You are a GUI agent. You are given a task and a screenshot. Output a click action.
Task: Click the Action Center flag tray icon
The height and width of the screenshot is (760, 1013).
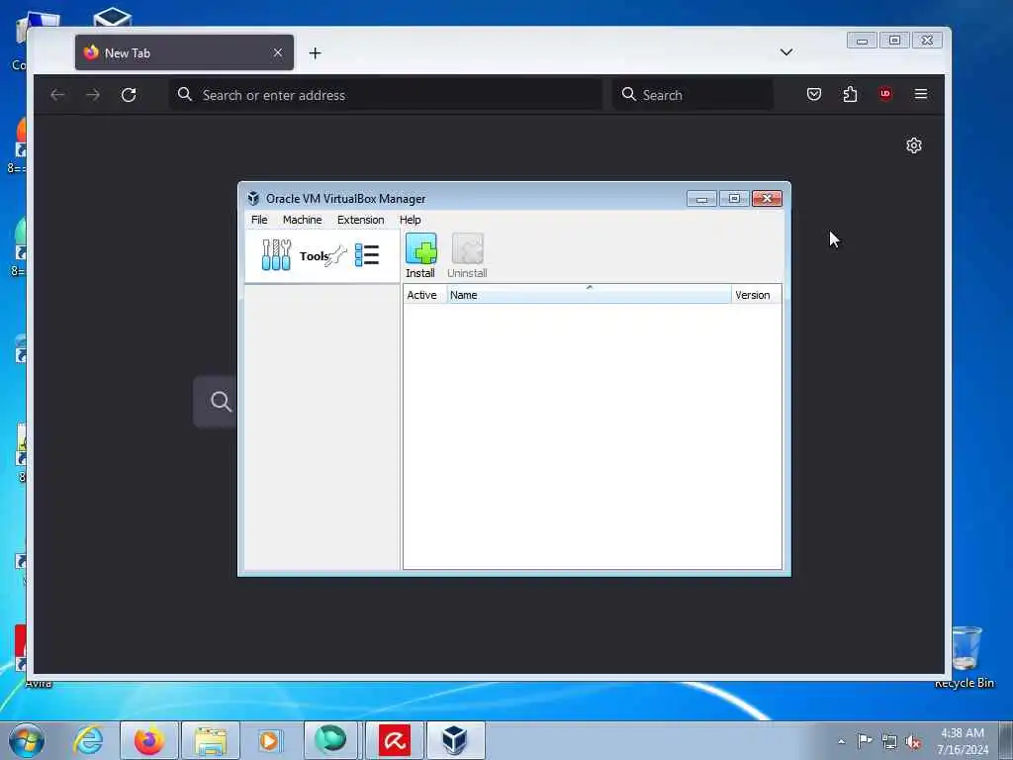[x=865, y=740]
